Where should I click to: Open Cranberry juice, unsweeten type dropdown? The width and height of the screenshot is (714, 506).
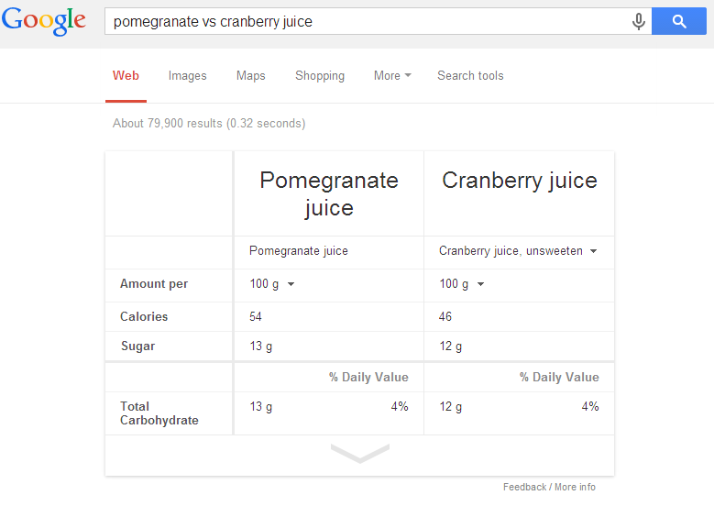point(518,251)
